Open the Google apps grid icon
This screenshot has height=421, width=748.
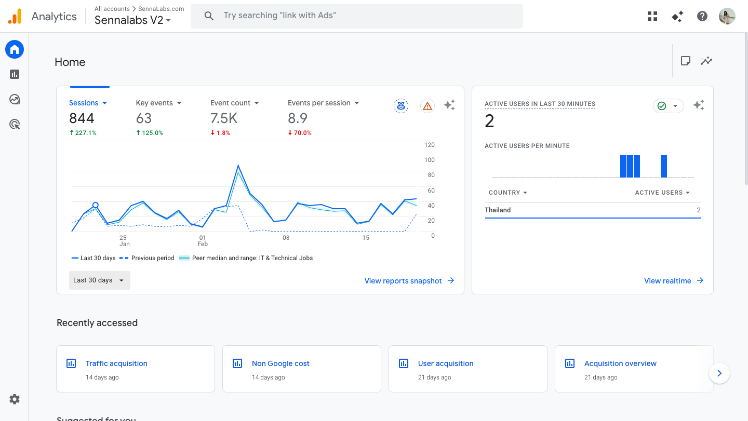pyautogui.click(x=652, y=16)
